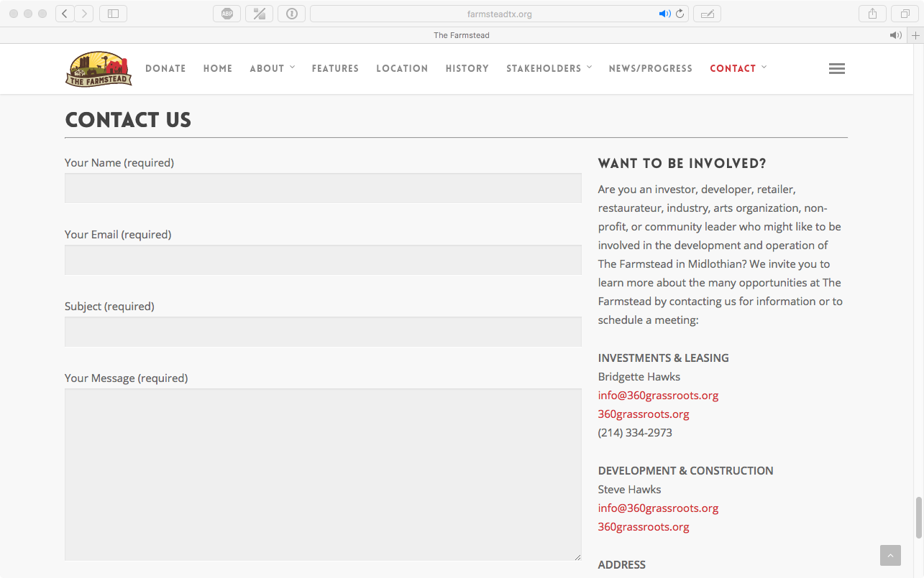Expand the Stakeholders menu chevron

[x=590, y=67]
